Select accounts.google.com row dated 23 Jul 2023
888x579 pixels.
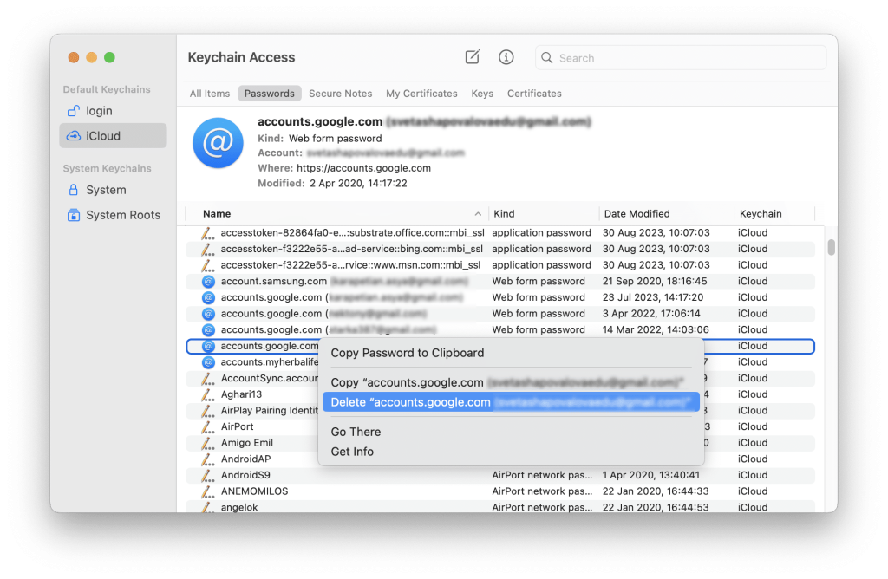pyautogui.click(x=500, y=297)
